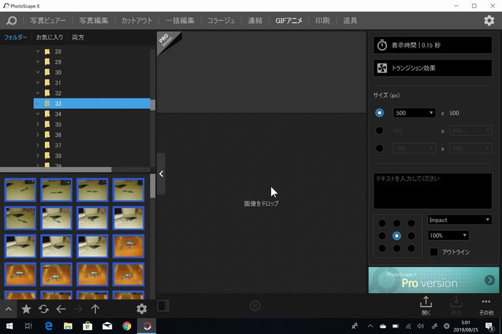The width and height of the screenshot is (502, 334).
Task: Click the トランジション効果 button
Action: pyautogui.click(x=433, y=68)
